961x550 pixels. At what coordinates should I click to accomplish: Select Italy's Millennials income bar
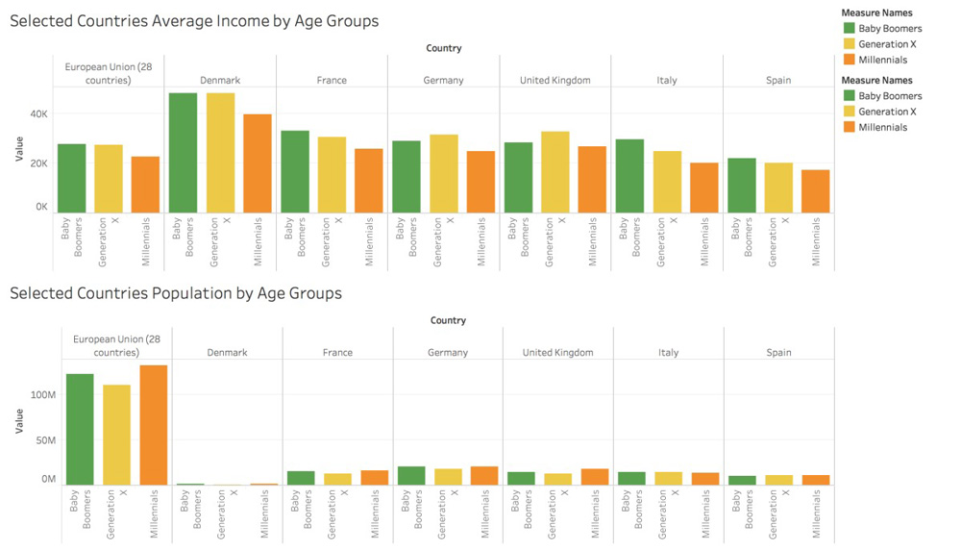click(x=704, y=187)
